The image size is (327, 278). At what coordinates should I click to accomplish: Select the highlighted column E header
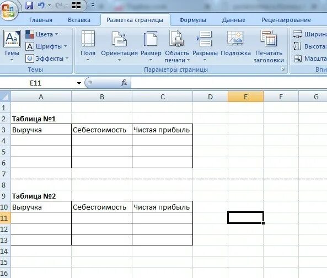point(246,97)
